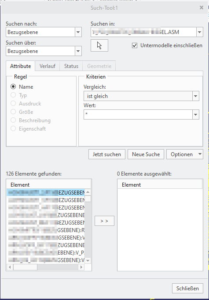Click the results list scroll-down arrow
The image size is (209, 300).
coord(88,260)
